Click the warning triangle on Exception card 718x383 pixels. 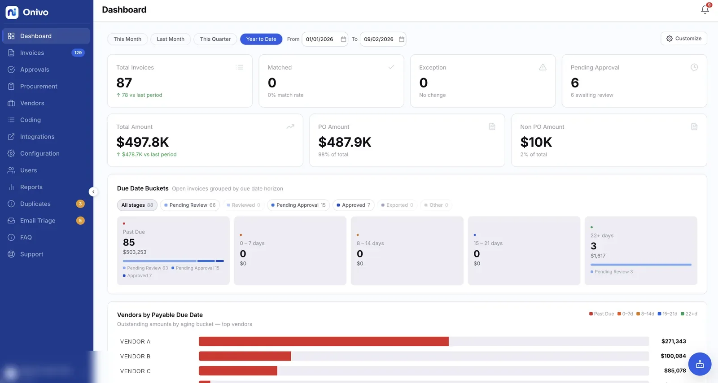coord(543,67)
